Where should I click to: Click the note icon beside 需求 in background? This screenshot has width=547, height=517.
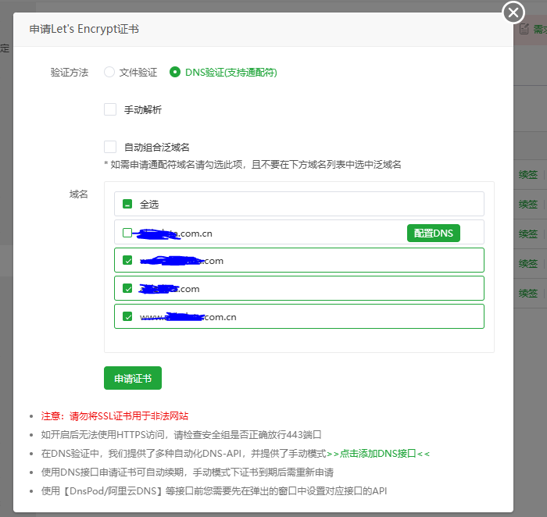524,29
